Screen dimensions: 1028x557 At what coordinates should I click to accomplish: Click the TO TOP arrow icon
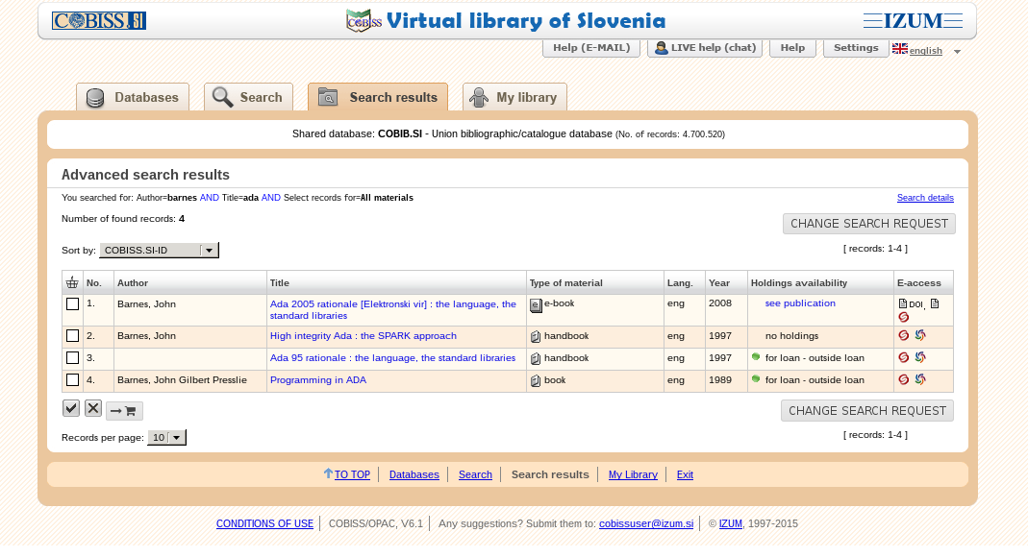point(328,473)
